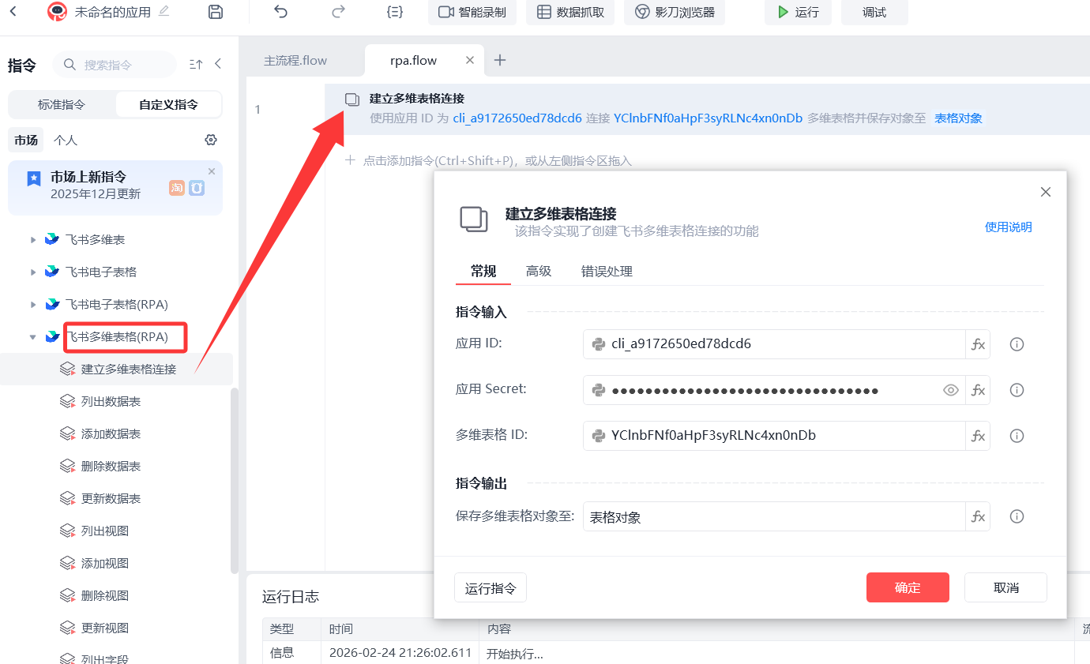
Task: Click the pencil icon to rename the app
Action: coord(164,11)
